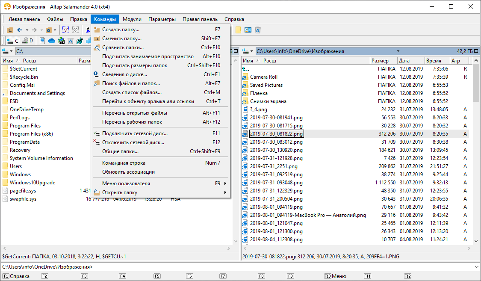Open the FTP client icon
Image resolution: width=481 pixels, height=281 pixels.
(x=61, y=41)
